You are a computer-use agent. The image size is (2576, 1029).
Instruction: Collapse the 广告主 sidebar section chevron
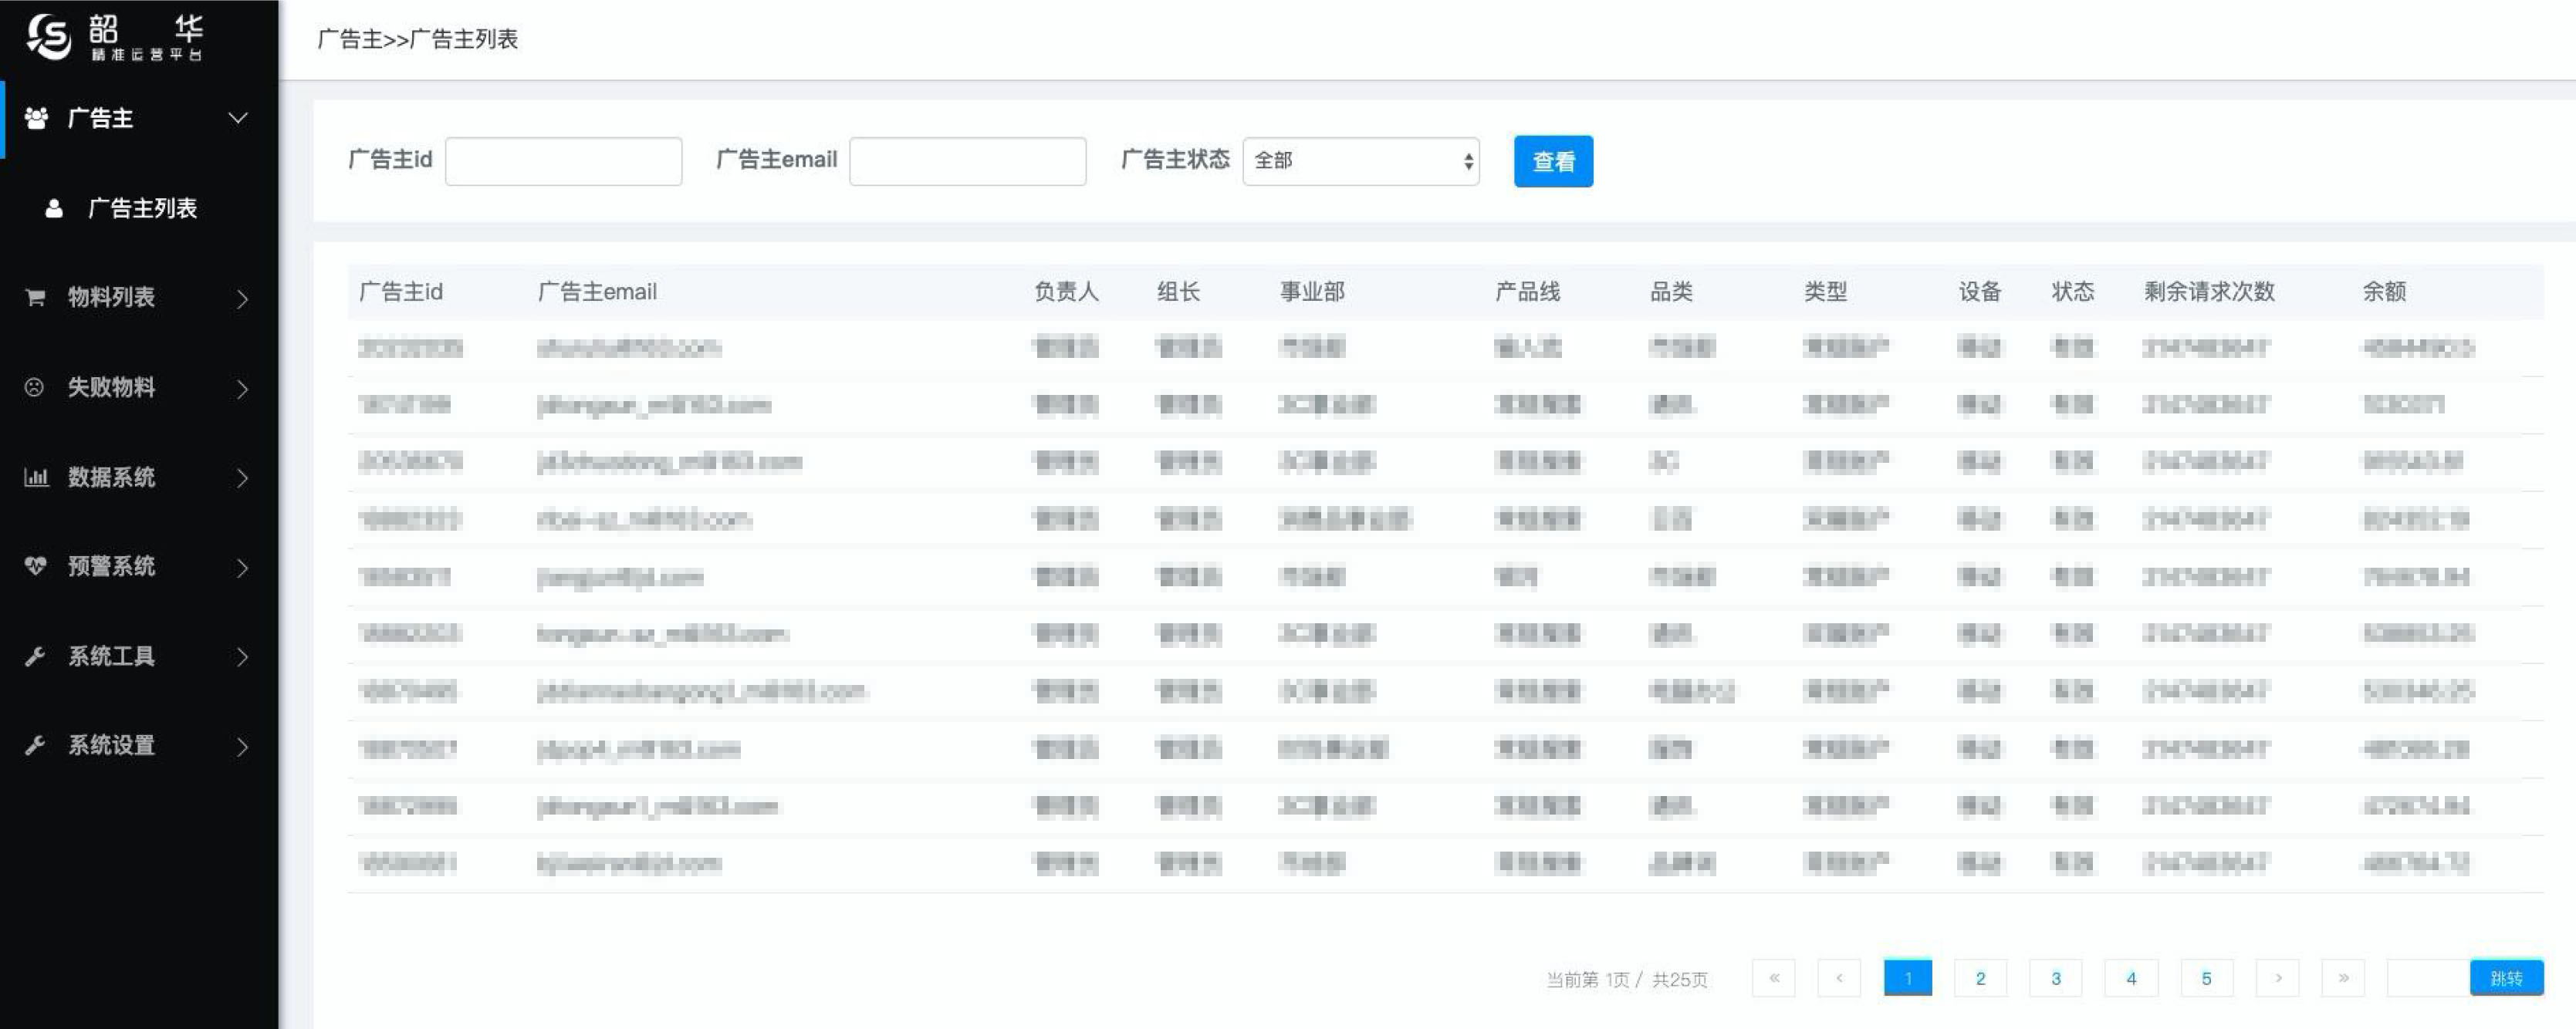point(238,118)
